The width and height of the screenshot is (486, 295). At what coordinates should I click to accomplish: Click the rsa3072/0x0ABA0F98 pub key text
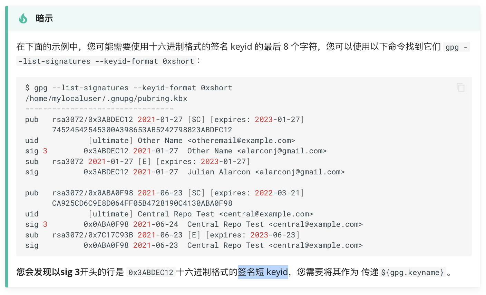(93, 193)
